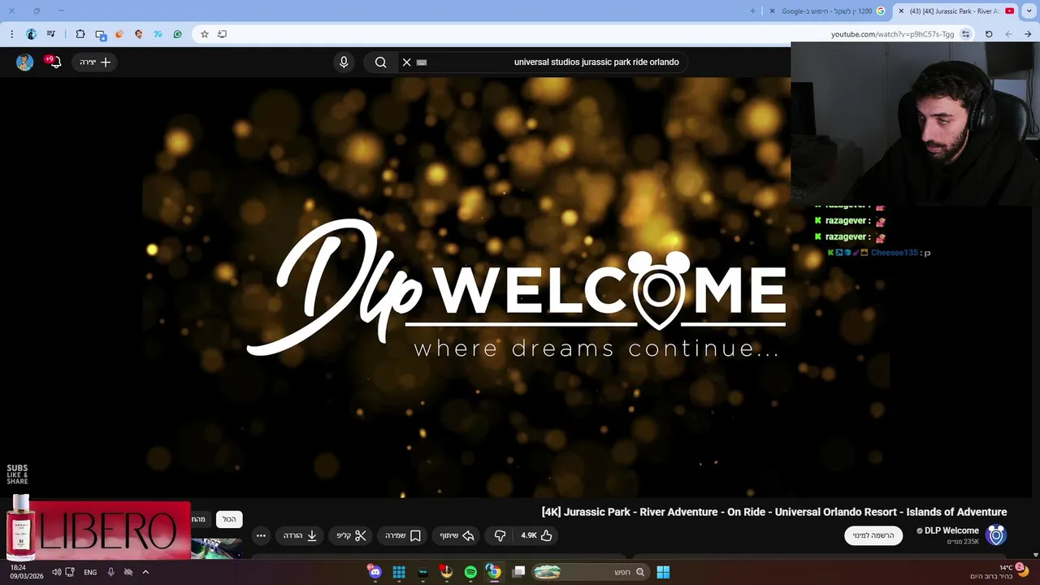This screenshot has width=1040, height=585.
Task: Open Spotify from the taskbar
Action: tap(470, 572)
